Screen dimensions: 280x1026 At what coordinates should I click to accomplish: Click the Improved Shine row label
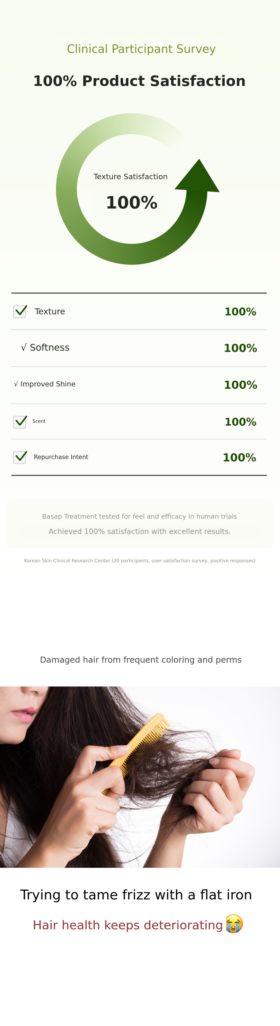click(45, 384)
